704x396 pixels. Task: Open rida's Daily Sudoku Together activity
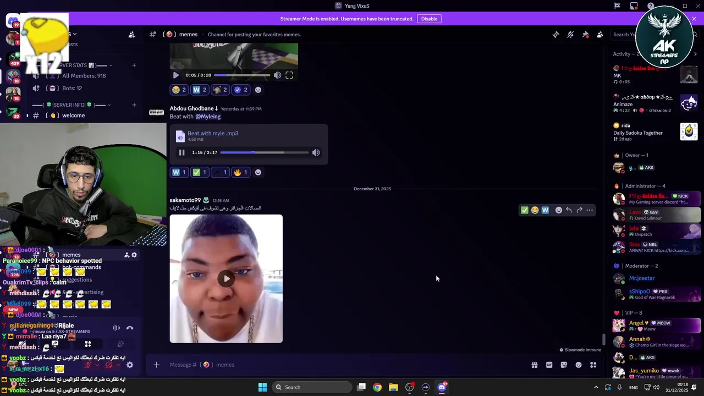pos(654,132)
